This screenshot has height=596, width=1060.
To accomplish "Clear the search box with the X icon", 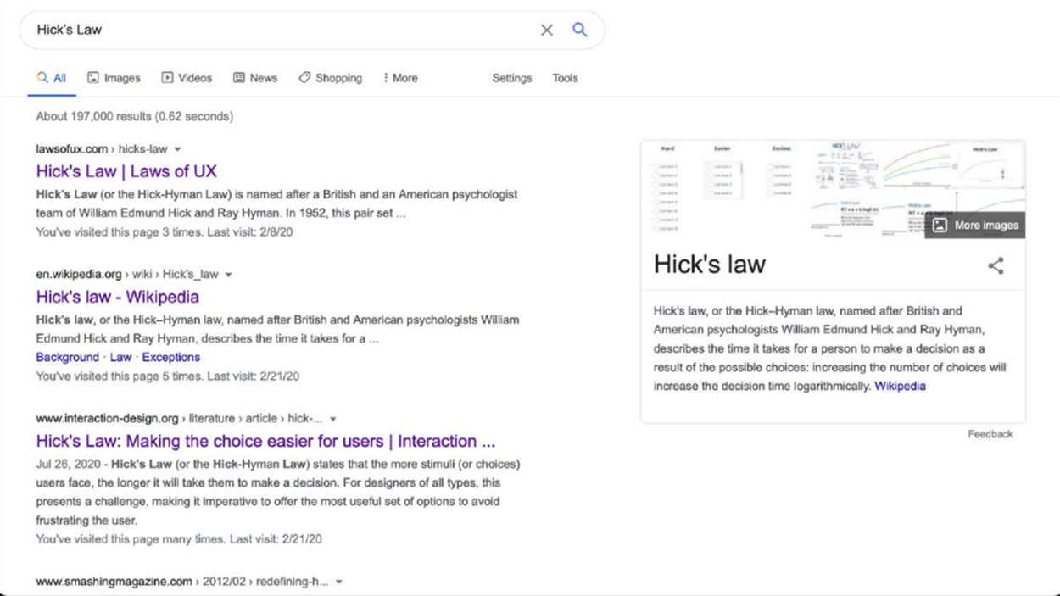I will pyautogui.click(x=547, y=31).
